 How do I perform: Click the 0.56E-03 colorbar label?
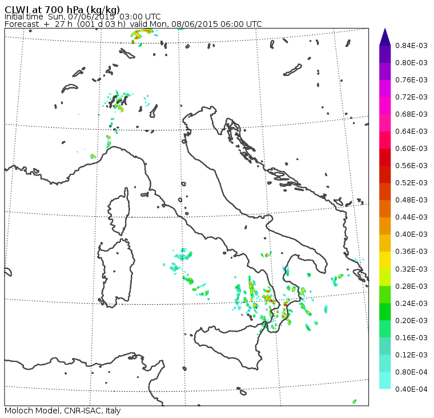pyautogui.click(x=411, y=166)
